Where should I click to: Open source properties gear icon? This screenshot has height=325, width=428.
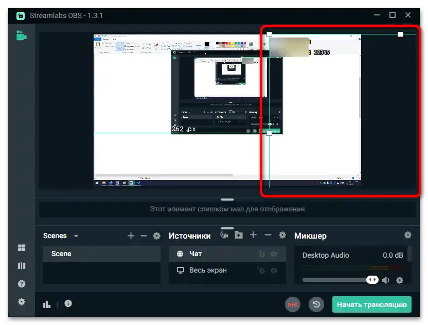tap(282, 235)
